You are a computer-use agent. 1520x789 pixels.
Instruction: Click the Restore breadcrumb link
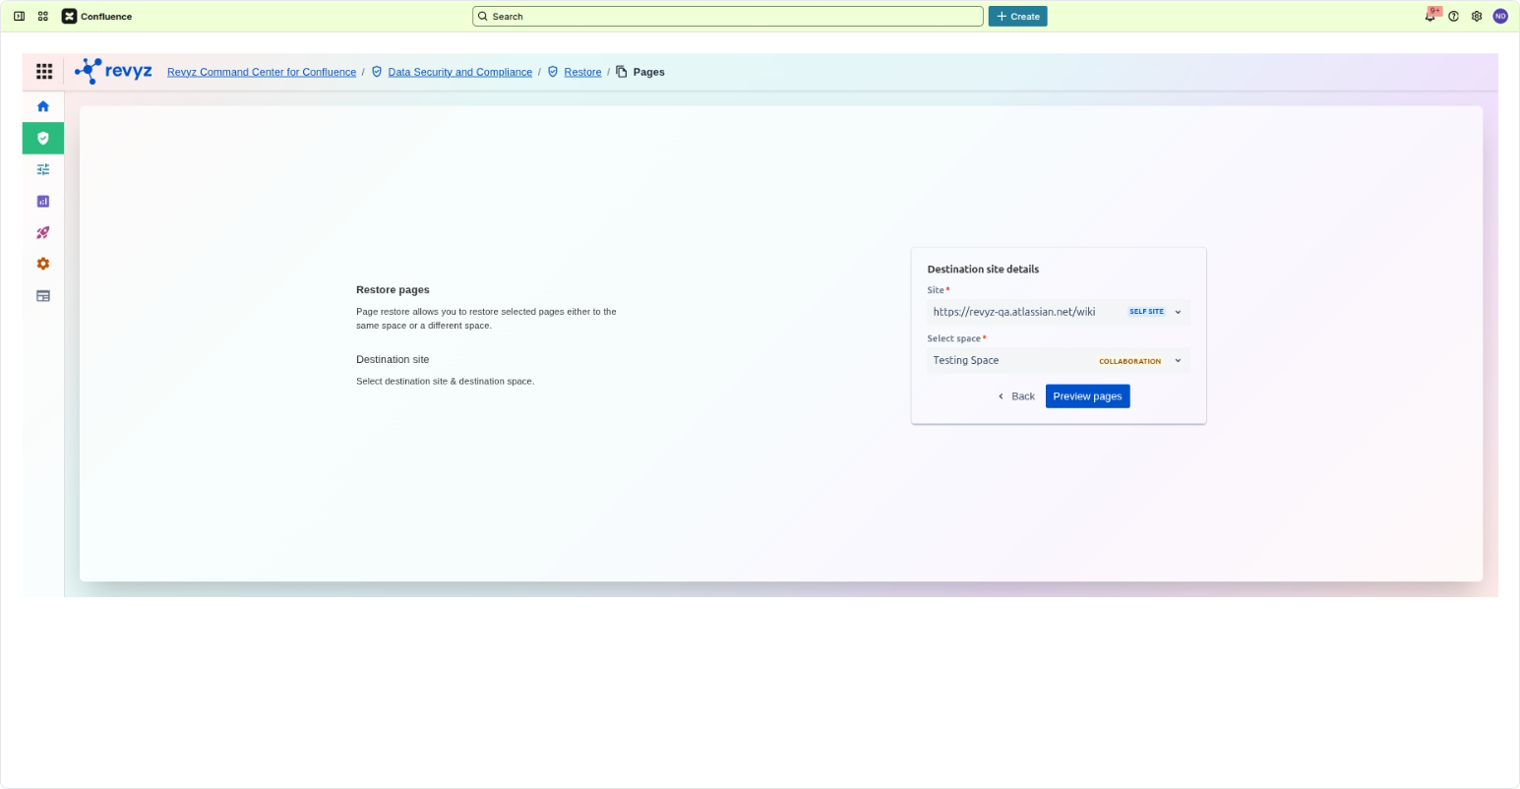[x=582, y=72]
